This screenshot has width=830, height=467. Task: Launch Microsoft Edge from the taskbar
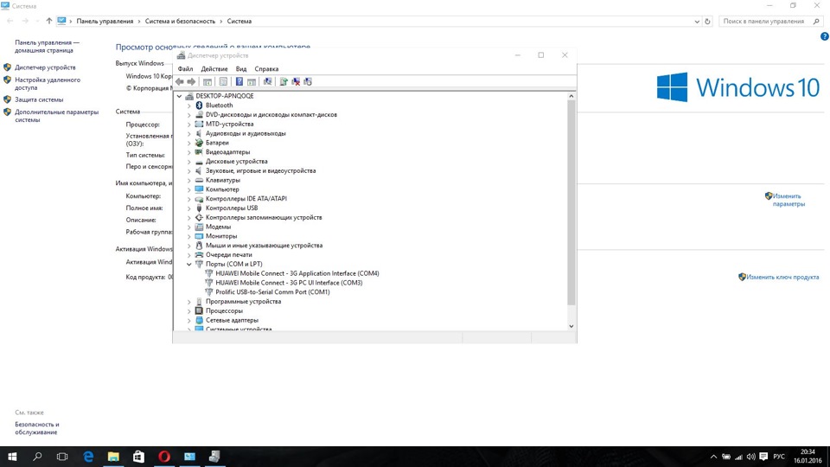(88, 456)
